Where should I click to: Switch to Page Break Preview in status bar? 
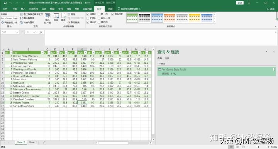(243, 147)
